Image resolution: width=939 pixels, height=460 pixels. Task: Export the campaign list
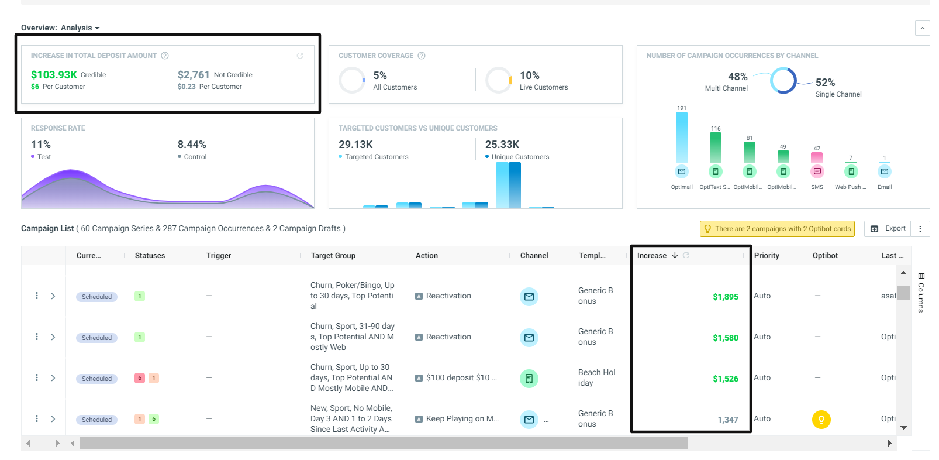[888, 229]
